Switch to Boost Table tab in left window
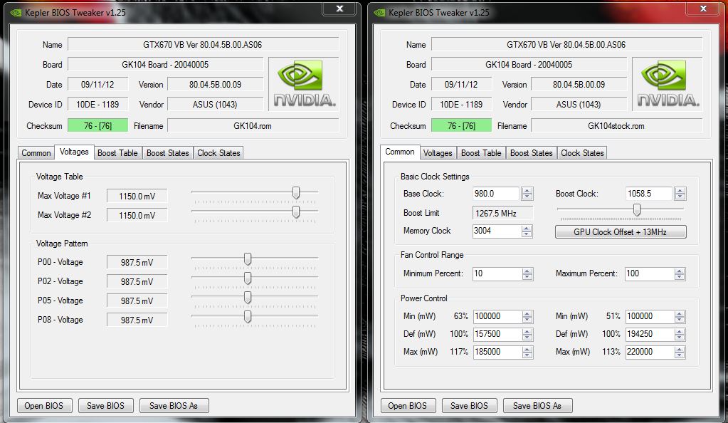This screenshot has height=423, width=728. coord(117,153)
